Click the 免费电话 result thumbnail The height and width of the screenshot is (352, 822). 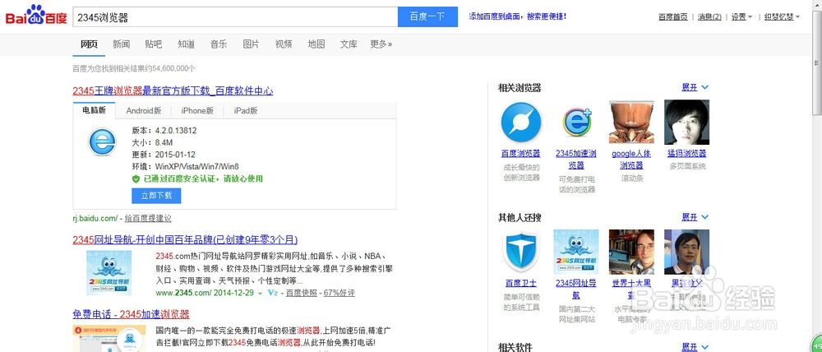pyautogui.click(x=109, y=339)
